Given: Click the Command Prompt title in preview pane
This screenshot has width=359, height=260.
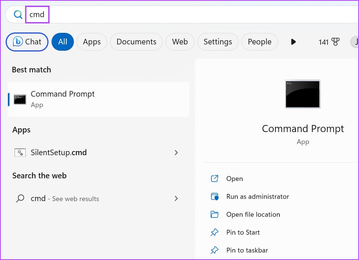Looking at the screenshot, I should 303,129.
